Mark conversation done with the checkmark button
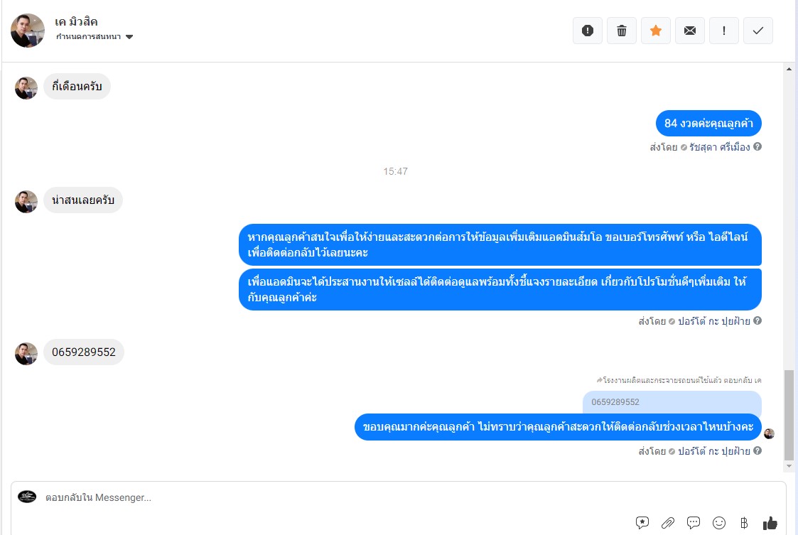This screenshot has height=535, width=798. pos(757,31)
